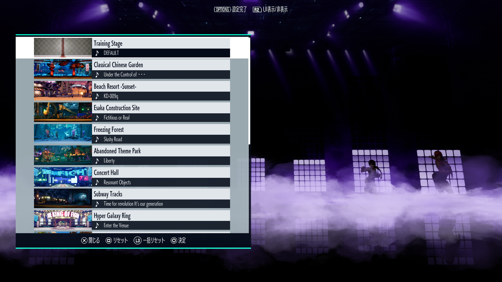Click the music note beside Fictitious or Real
Screen dimensions: 502x282
click(97, 118)
